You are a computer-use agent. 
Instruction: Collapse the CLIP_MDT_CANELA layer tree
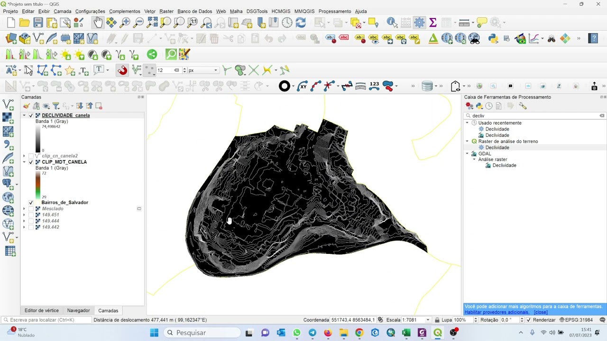[x=24, y=162]
